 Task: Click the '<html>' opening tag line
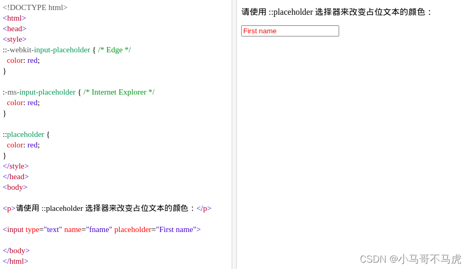point(14,18)
